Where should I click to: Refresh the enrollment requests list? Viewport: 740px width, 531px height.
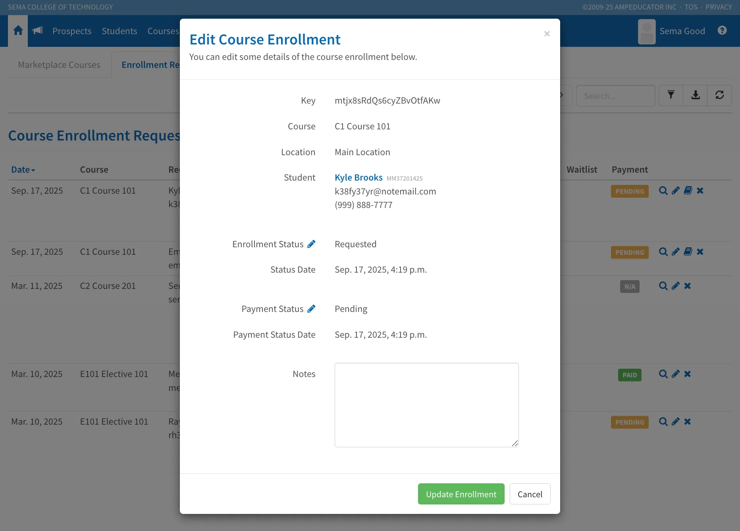pyautogui.click(x=719, y=95)
